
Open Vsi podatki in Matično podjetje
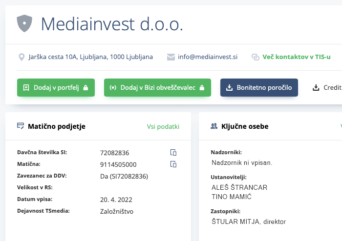click(x=163, y=126)
